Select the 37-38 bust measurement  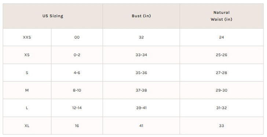click(141, 90)
